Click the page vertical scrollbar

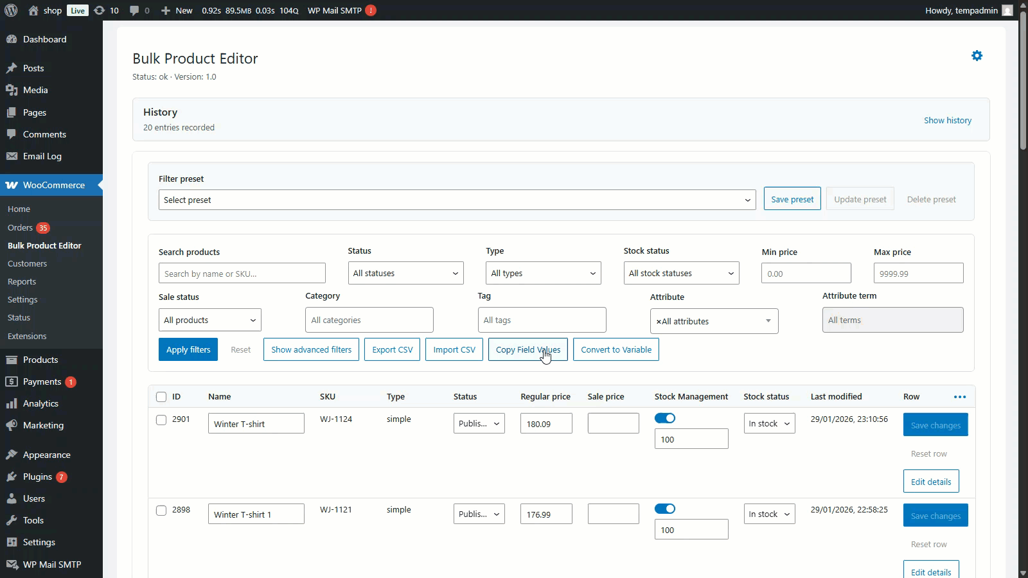[1023, 83]
